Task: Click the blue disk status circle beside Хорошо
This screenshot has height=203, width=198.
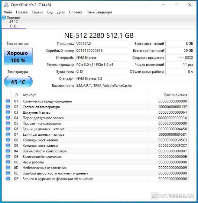Action: pyautogui.click(x=4, y=17)
